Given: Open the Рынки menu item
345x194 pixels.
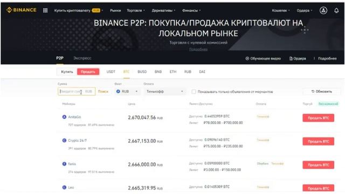Looking at the screenshot, I should [115, 10].
